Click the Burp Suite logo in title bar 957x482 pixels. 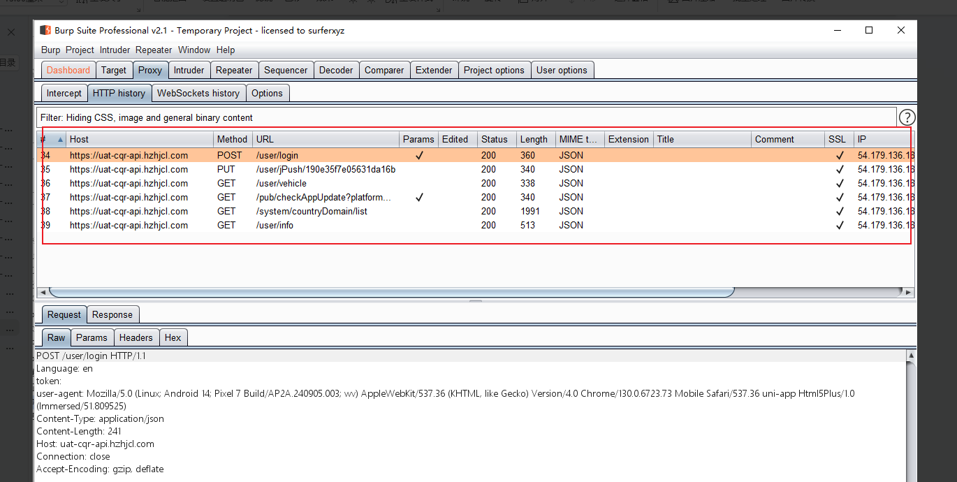tap(45, 30)
